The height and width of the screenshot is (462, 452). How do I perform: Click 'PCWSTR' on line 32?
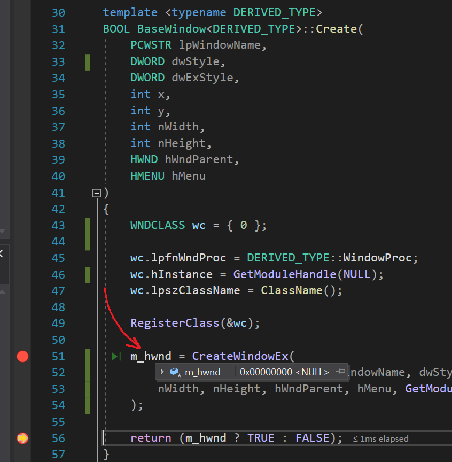(151, 45)
